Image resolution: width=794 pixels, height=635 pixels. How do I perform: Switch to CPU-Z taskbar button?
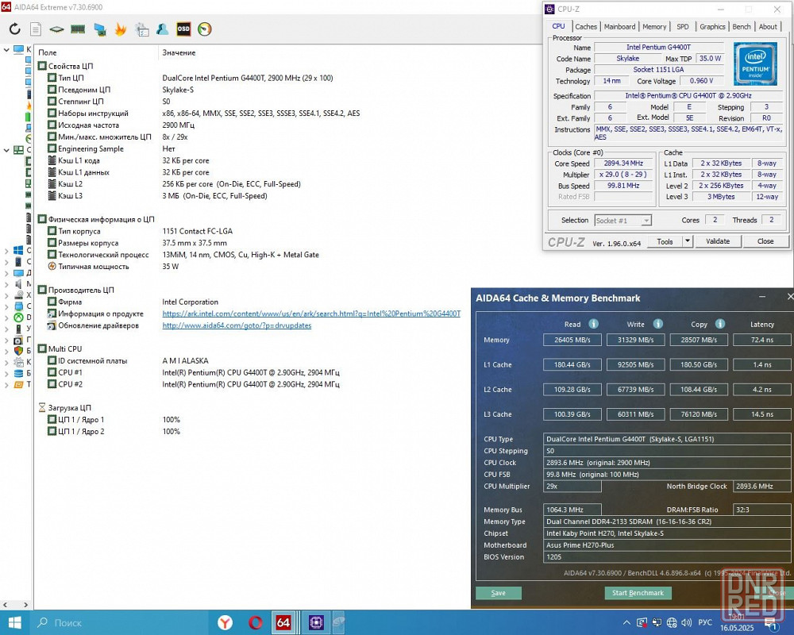point(316,622)
